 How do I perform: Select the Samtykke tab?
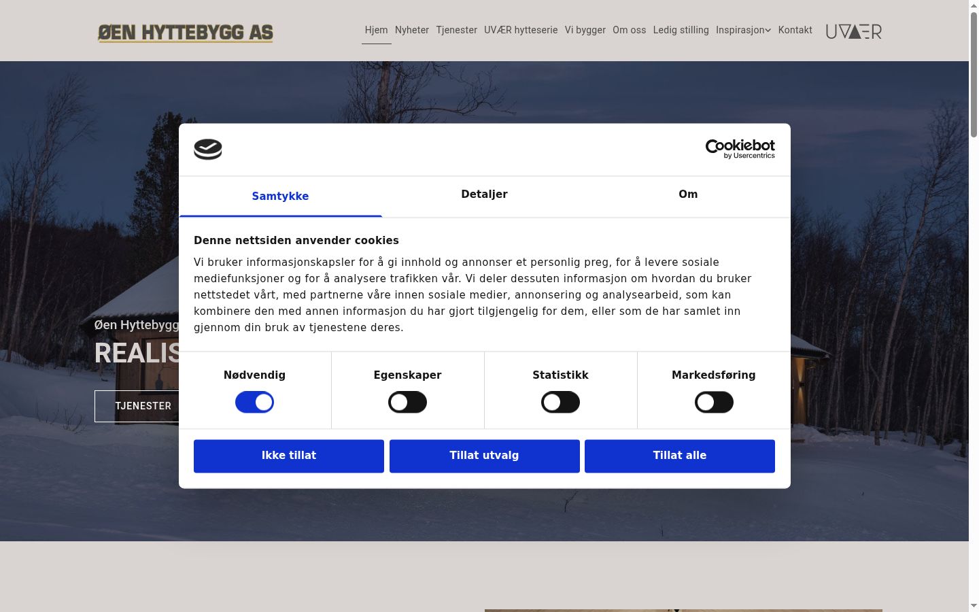[x=280, y=197]
